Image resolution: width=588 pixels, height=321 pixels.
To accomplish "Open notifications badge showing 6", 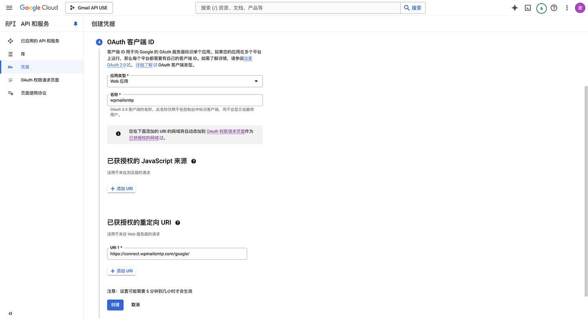I will pos(541,8).
